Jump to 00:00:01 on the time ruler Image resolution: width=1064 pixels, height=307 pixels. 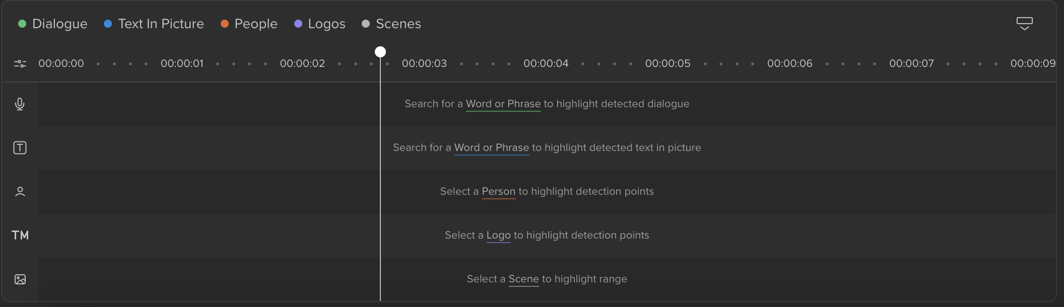[182, 63]
